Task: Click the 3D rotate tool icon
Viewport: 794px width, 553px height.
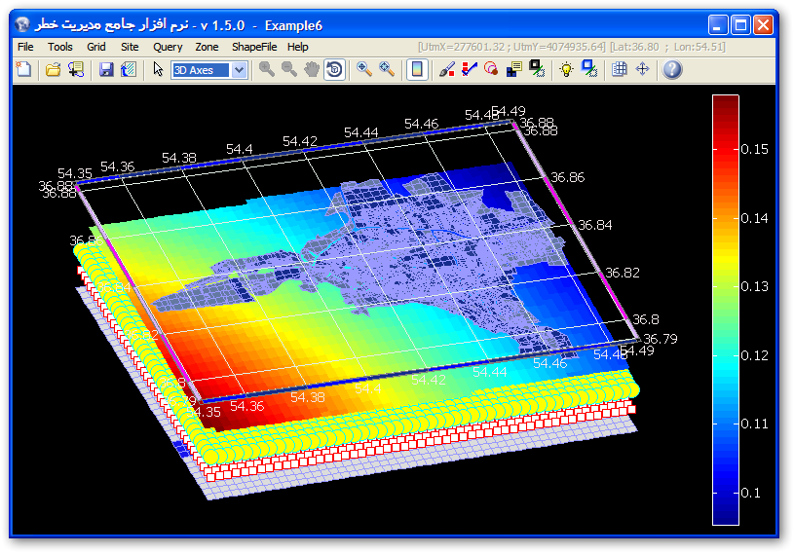Action: (x=334, y=69)
